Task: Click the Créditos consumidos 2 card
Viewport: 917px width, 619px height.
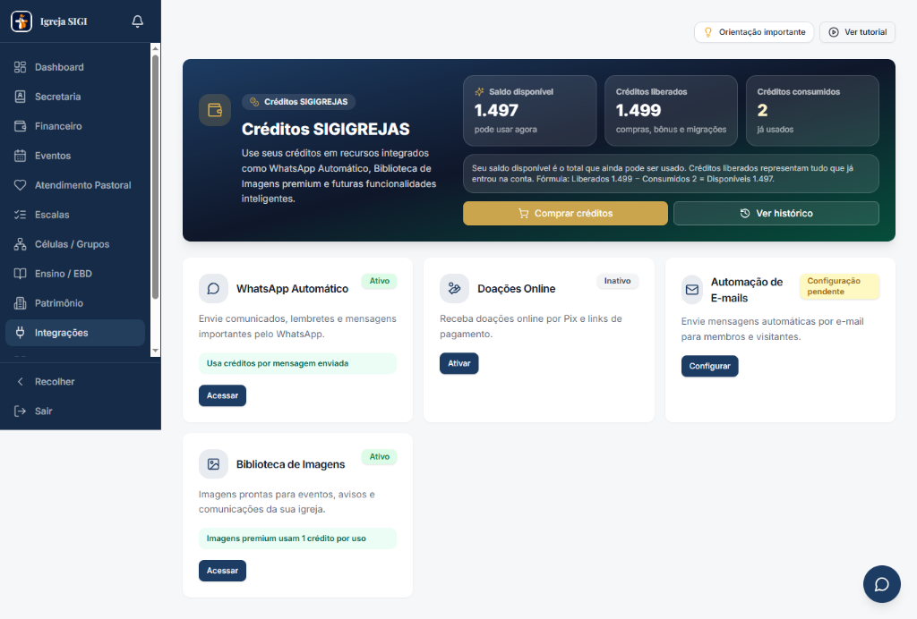Action: click(x=812, y=110)
